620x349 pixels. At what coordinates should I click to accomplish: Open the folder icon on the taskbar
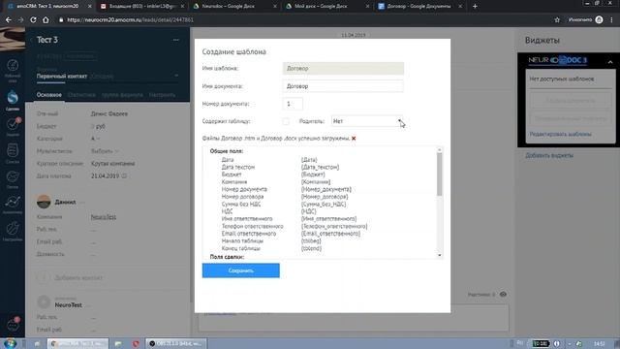(118, 343)
